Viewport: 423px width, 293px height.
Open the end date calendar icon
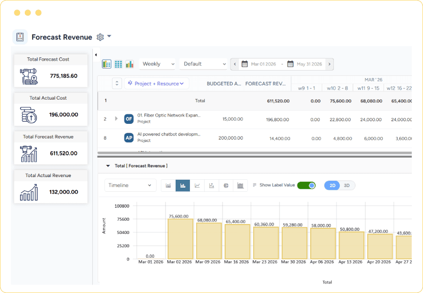tap(290, 64)
